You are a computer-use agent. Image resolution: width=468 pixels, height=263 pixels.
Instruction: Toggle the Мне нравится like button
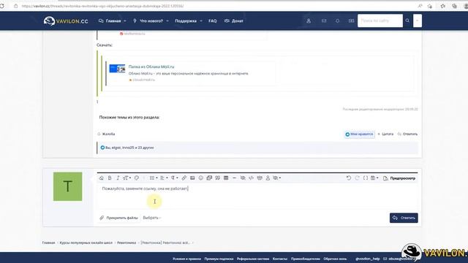point(359,134)
